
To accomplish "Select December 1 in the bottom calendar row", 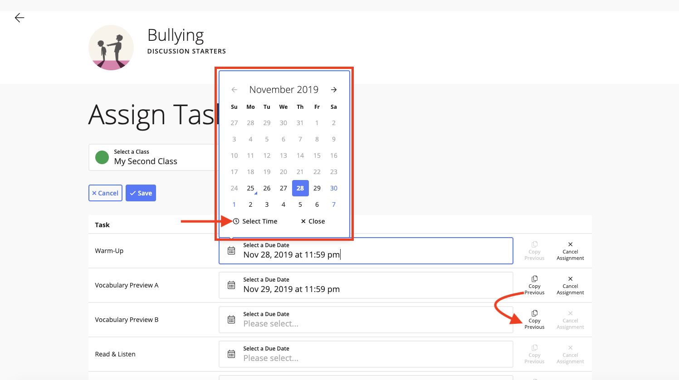I will coord(234,205).
